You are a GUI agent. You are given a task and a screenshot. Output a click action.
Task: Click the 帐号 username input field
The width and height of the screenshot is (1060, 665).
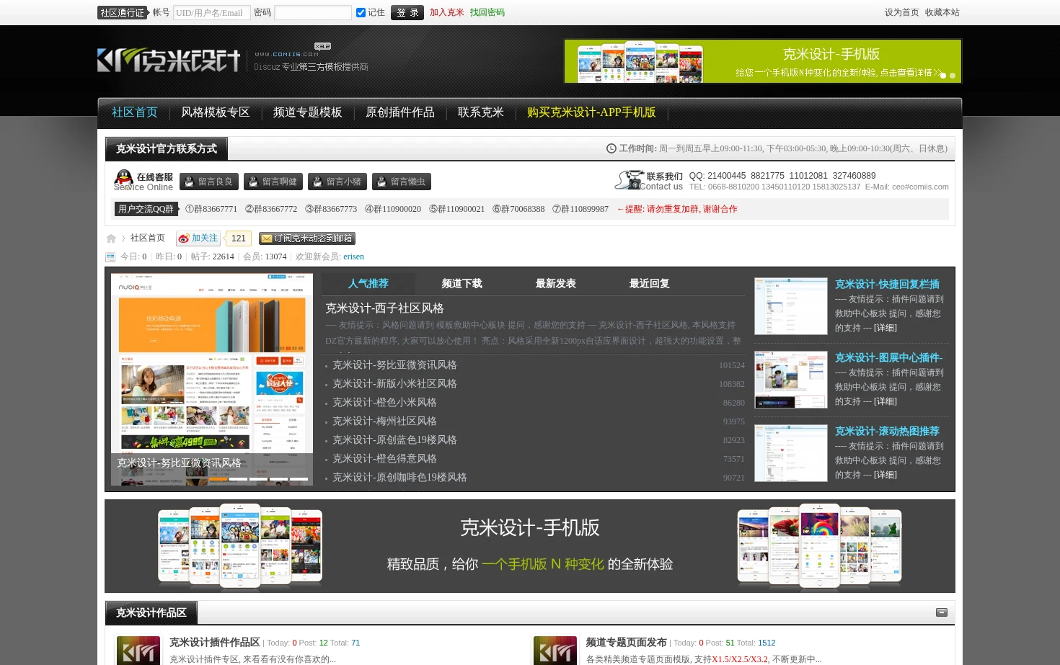tap(212, 13)
